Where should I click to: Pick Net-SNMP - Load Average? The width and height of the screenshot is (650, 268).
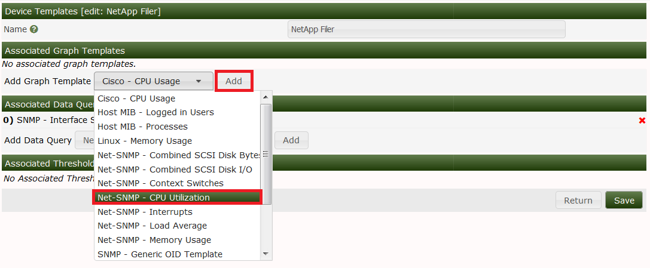(x=152, y=226)
